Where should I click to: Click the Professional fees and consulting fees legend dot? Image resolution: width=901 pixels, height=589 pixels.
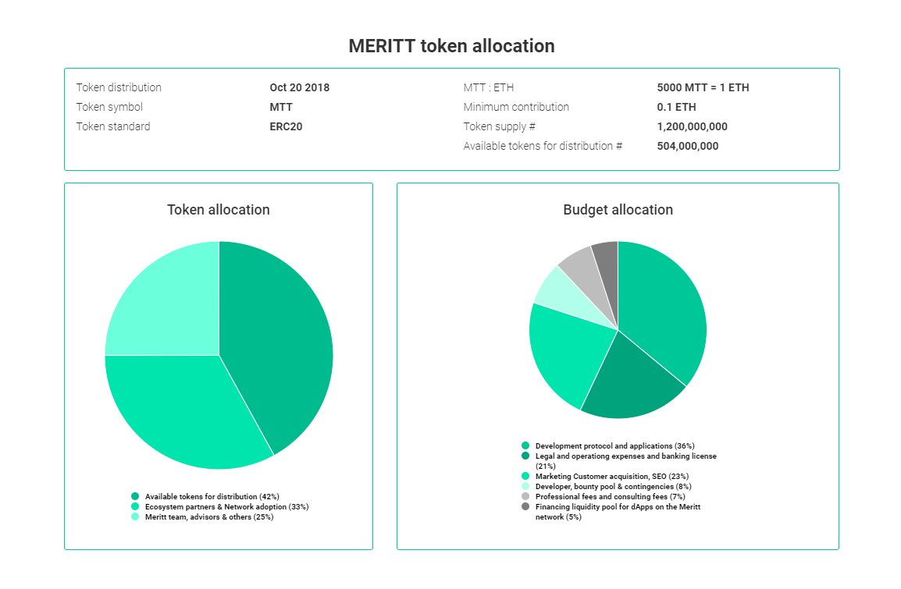coord(525,497)
